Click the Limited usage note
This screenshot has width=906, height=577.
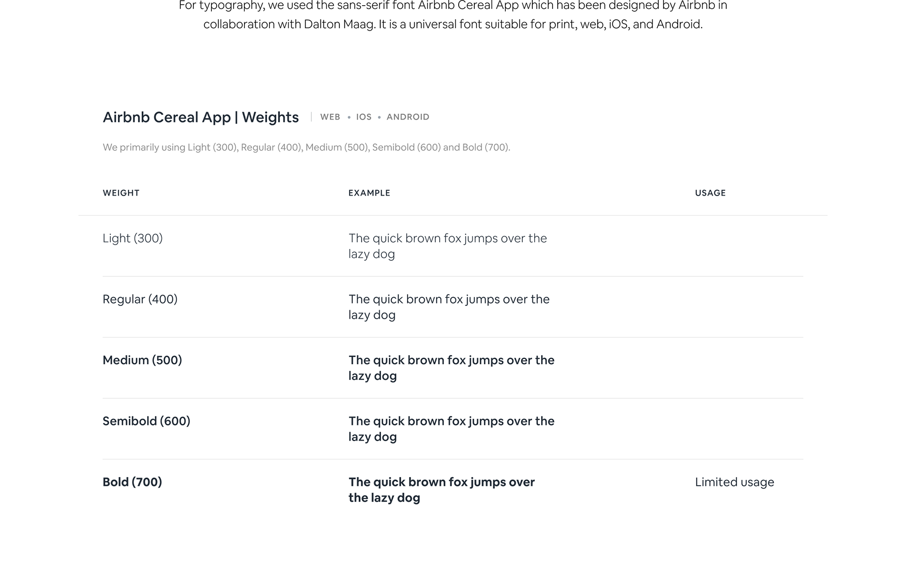735,482
